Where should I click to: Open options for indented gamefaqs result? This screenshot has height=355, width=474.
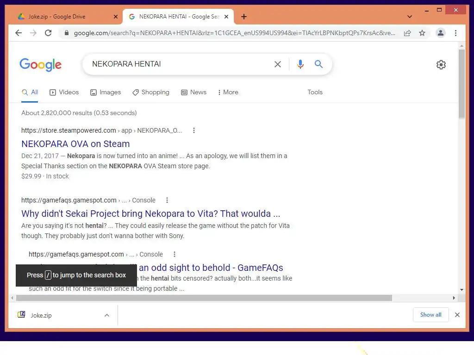[175, 254]
